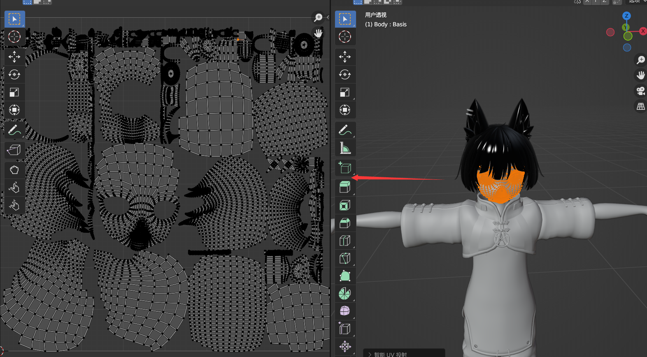Viewport: 647px width, 357px height.
Task: Select the UV Relax sculpt tool
Action: 14,188
